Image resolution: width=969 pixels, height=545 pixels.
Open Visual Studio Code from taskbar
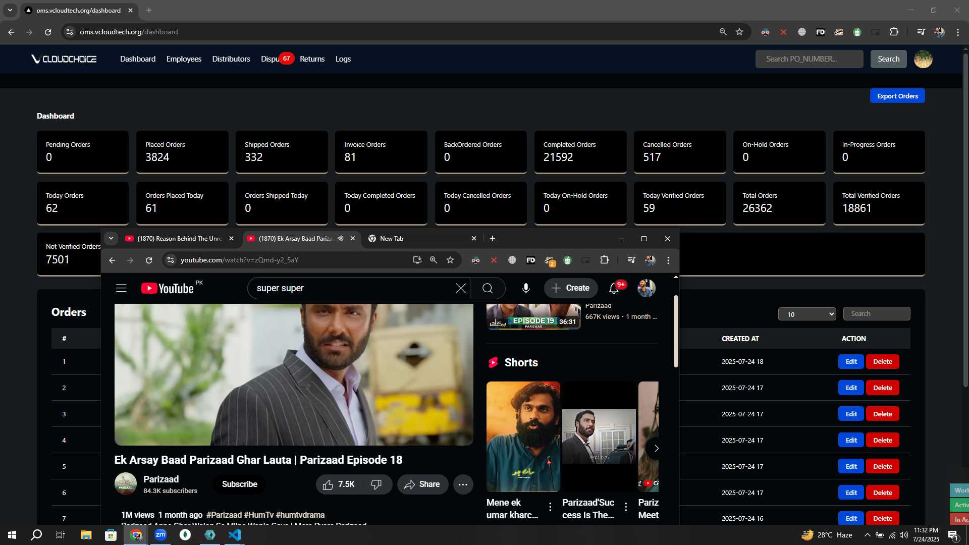coord(235,535)
